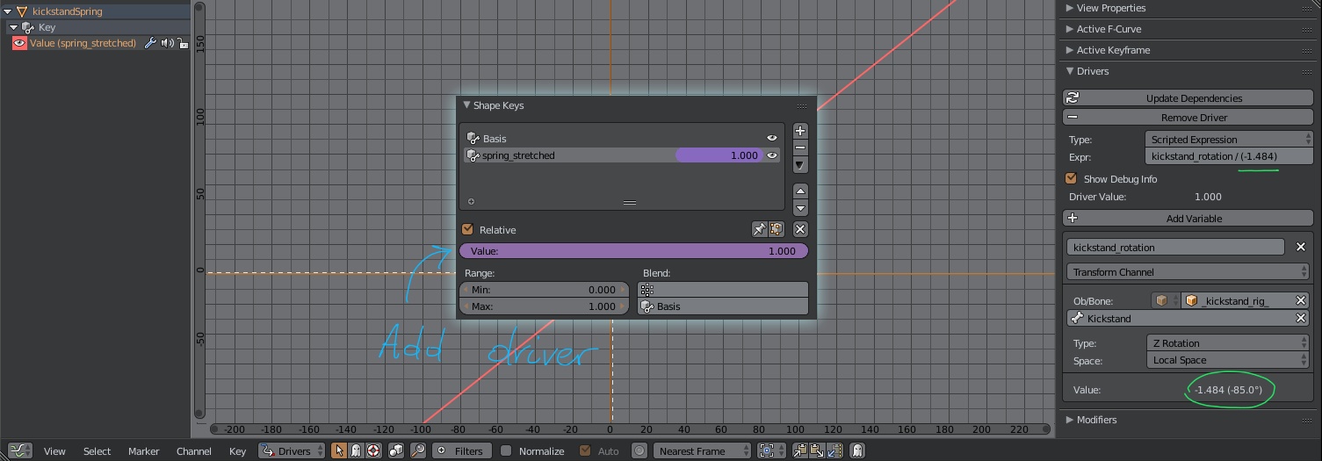Viewport: 1322px width, 461px height.
Task: Click the pin icon next to Relative
Action: click(760, 229)
